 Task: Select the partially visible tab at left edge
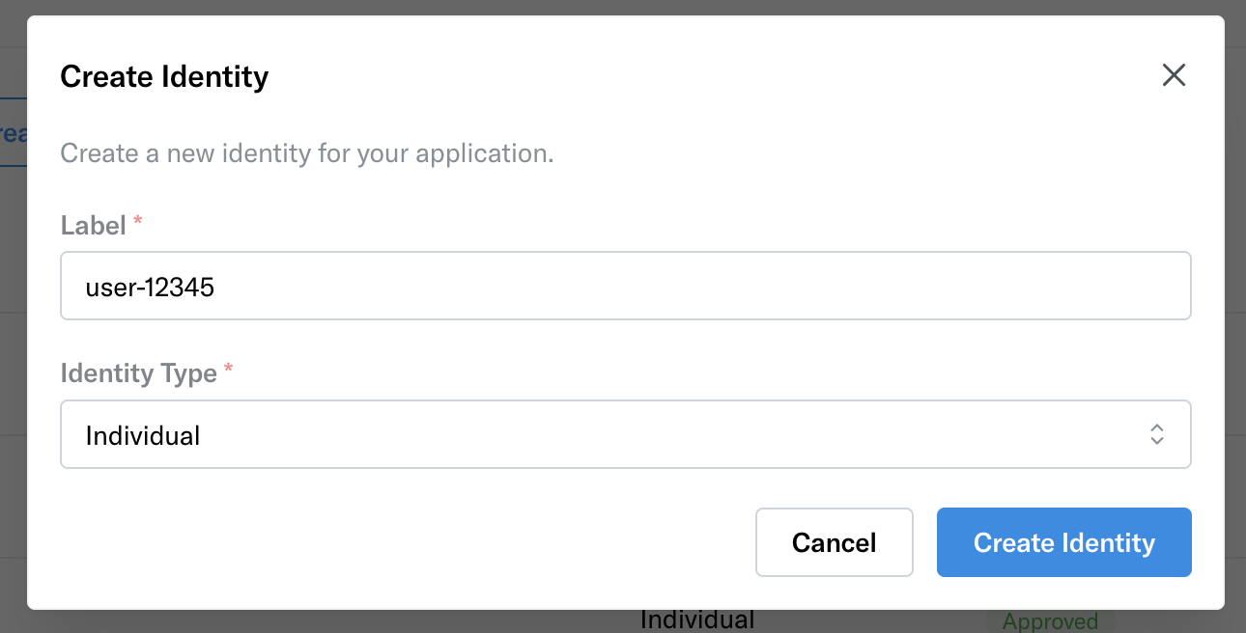click(13, 133)
